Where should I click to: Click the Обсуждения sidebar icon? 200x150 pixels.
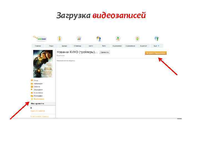click(x=32, y=90)
